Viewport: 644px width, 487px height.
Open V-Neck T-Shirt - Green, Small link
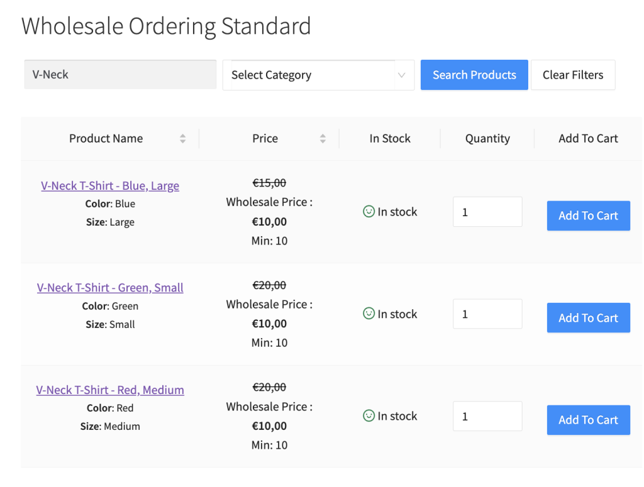click(110, 288)
